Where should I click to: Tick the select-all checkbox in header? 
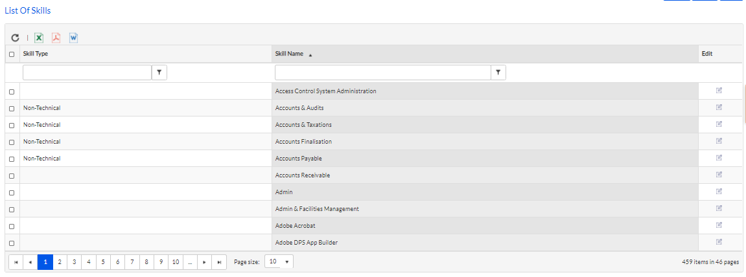coord(12,54)
